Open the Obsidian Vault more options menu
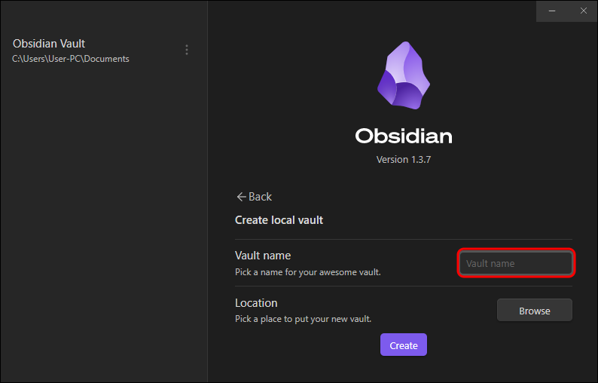The width and height of the screenshot is (598, 383). coord(187,50)
